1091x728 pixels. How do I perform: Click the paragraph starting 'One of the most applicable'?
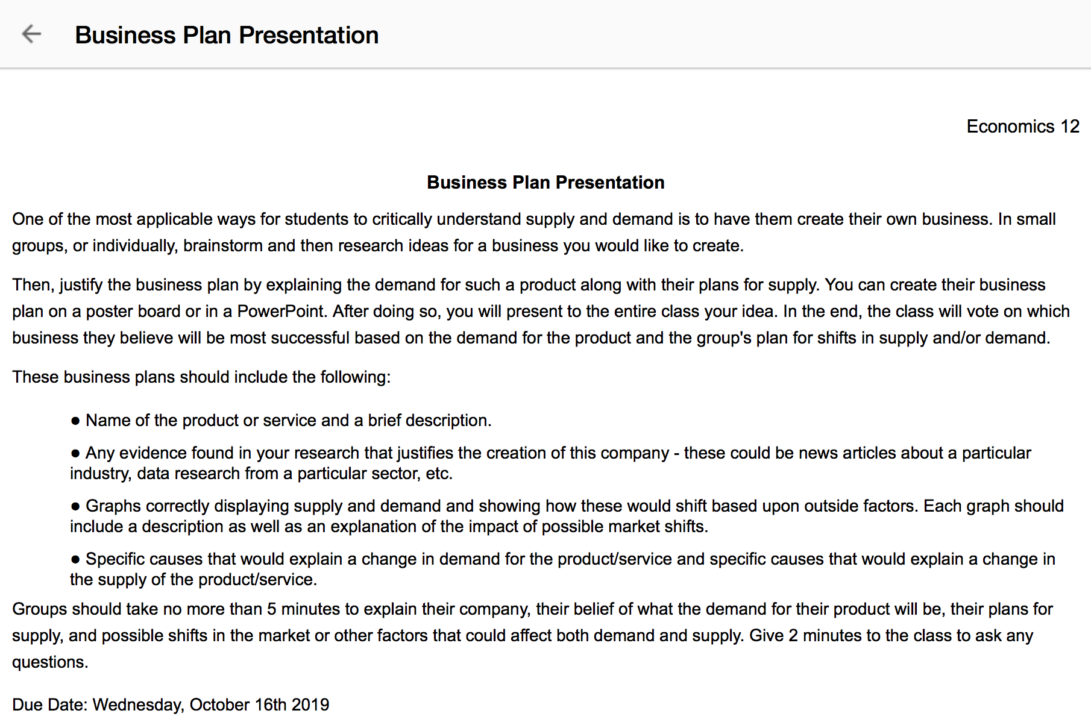click(534, 232)
